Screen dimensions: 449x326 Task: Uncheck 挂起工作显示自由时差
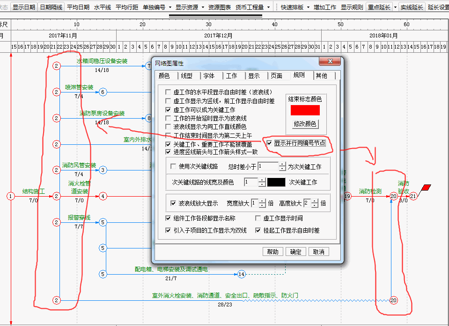[x=258, y=230]
